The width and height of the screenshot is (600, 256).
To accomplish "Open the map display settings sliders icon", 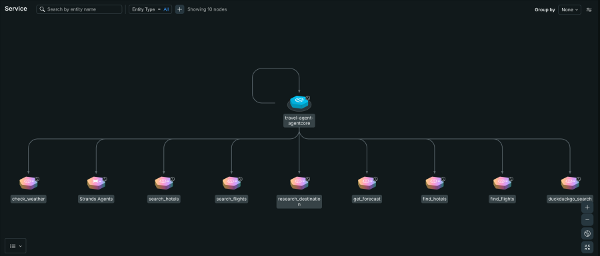I will click(589, 9).
